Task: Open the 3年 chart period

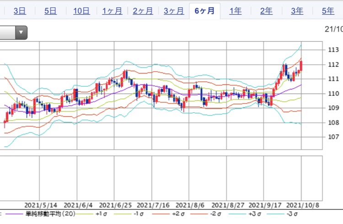Action: [297, 11]
